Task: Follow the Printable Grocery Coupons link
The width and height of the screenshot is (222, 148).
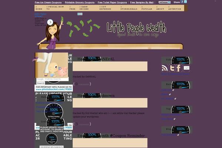Action: coord(80,3)
